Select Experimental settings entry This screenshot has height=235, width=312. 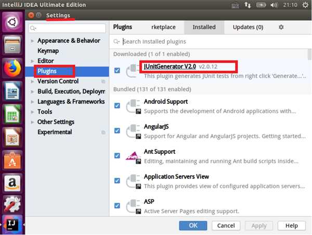(55, 132)
